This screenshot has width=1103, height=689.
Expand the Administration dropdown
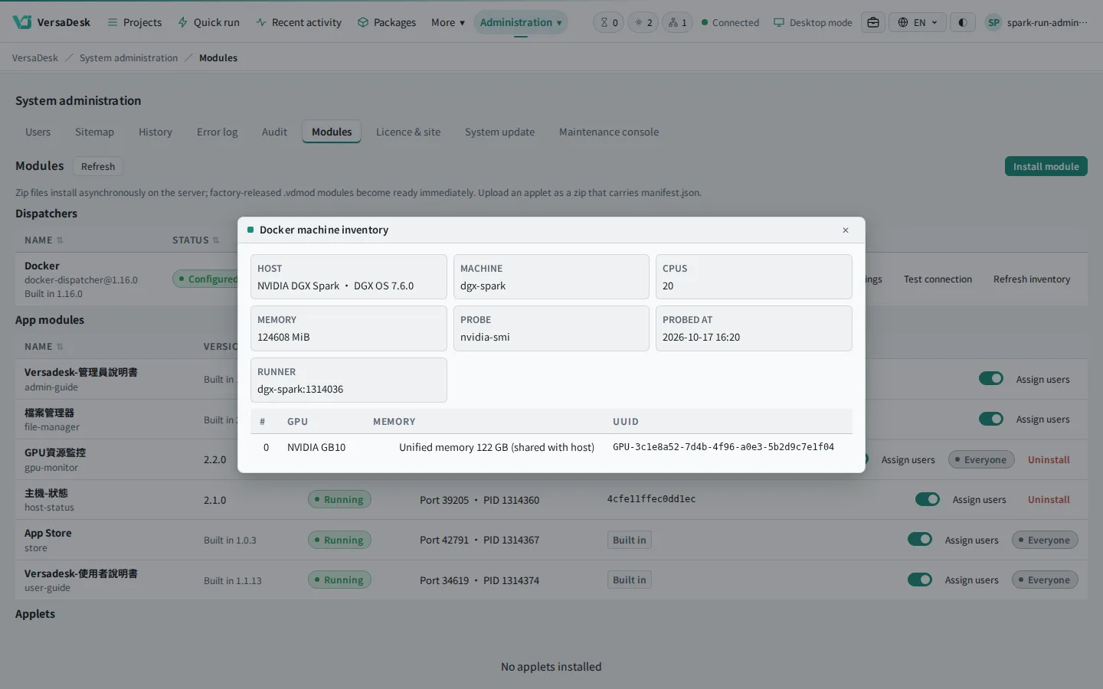pyautogui.click(x=521, y=22)
